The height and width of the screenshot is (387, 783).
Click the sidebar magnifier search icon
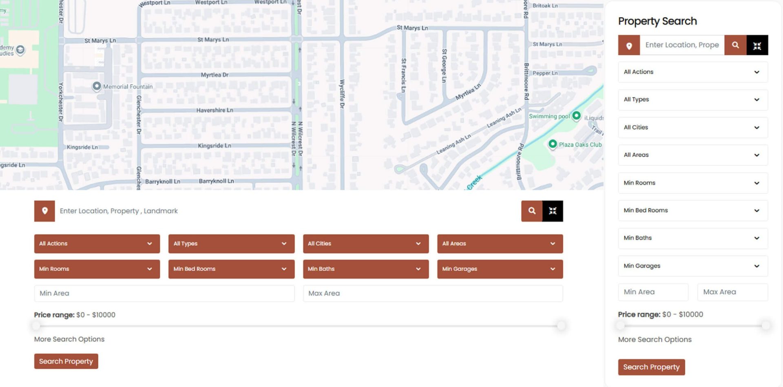click(x=735, y=45)
